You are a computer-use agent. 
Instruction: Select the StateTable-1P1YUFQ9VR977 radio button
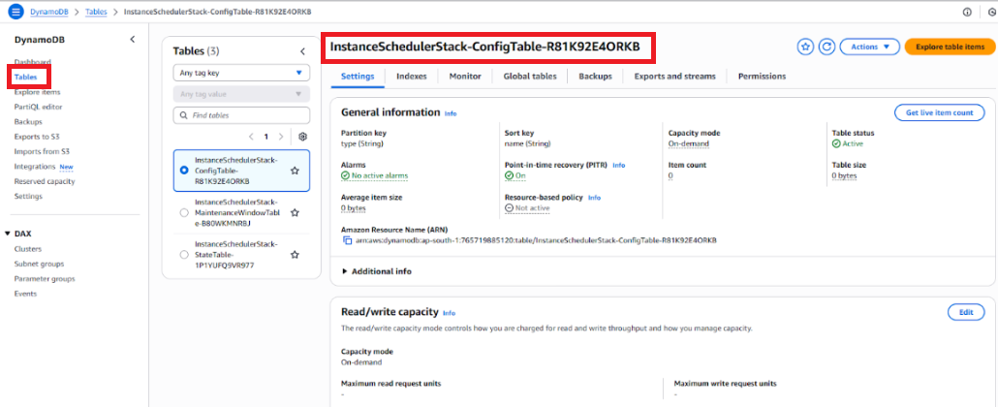coord(184,254)
